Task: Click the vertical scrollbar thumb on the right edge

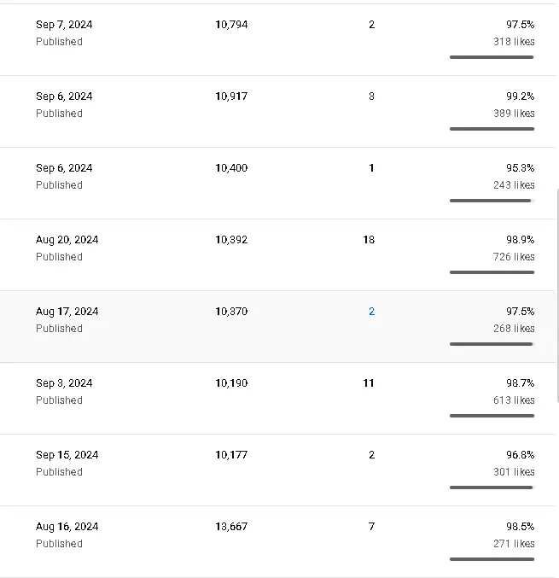Action: pos(557,295)
